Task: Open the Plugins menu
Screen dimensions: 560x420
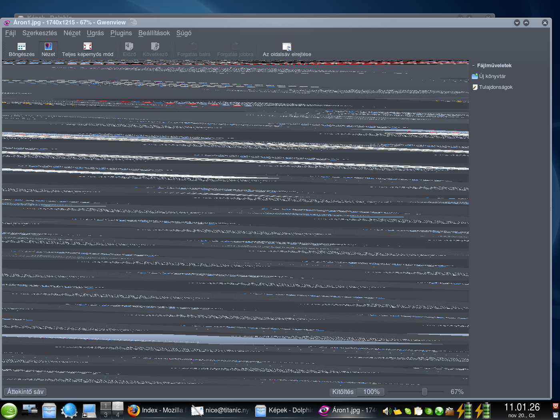Action: 121,33
